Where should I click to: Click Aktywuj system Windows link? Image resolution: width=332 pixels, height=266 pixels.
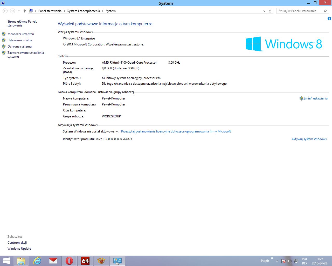[x=309, y=139]
